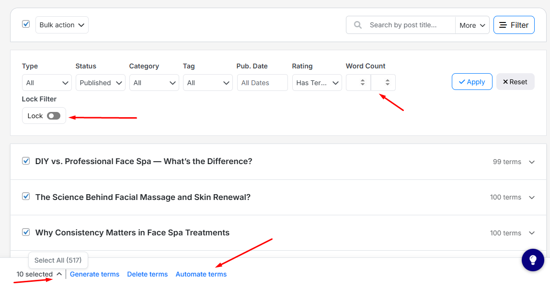Apply the selected filters
Viewport: 550px width, 288px height.
(x=471, y=82)
